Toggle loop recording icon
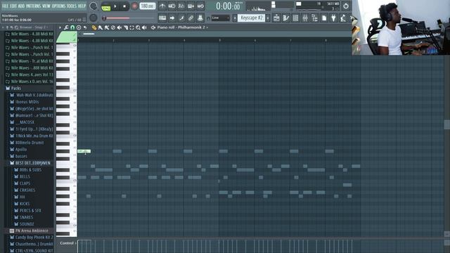 click(200, 6)
